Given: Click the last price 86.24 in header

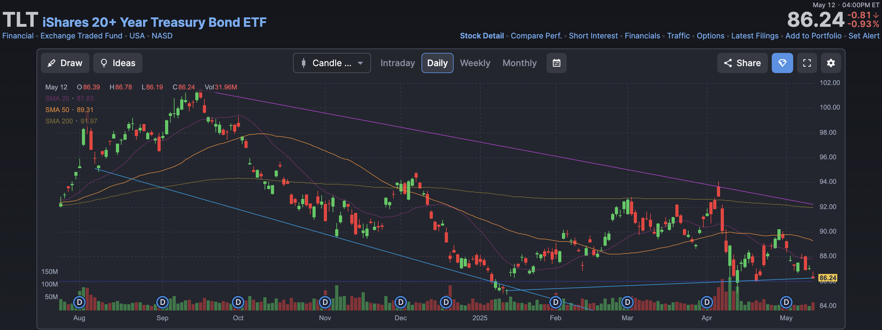Looking at the screenshot, I should point(816,20).
